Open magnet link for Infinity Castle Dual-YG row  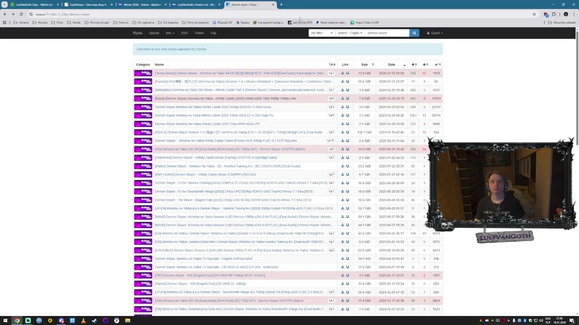coord(347,115)
